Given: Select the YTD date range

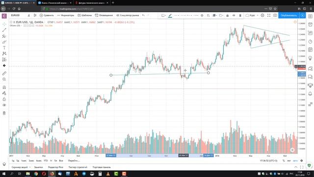Looking at the screenshot, I should (x=46, y=161).
